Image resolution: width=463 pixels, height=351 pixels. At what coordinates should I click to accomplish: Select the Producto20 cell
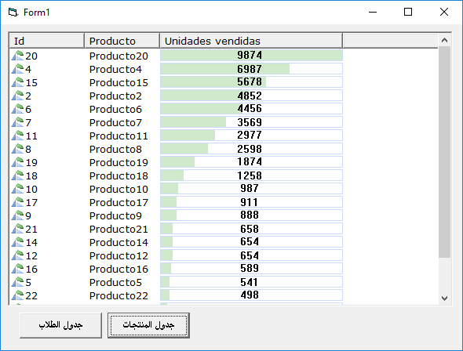click(118, 56)
